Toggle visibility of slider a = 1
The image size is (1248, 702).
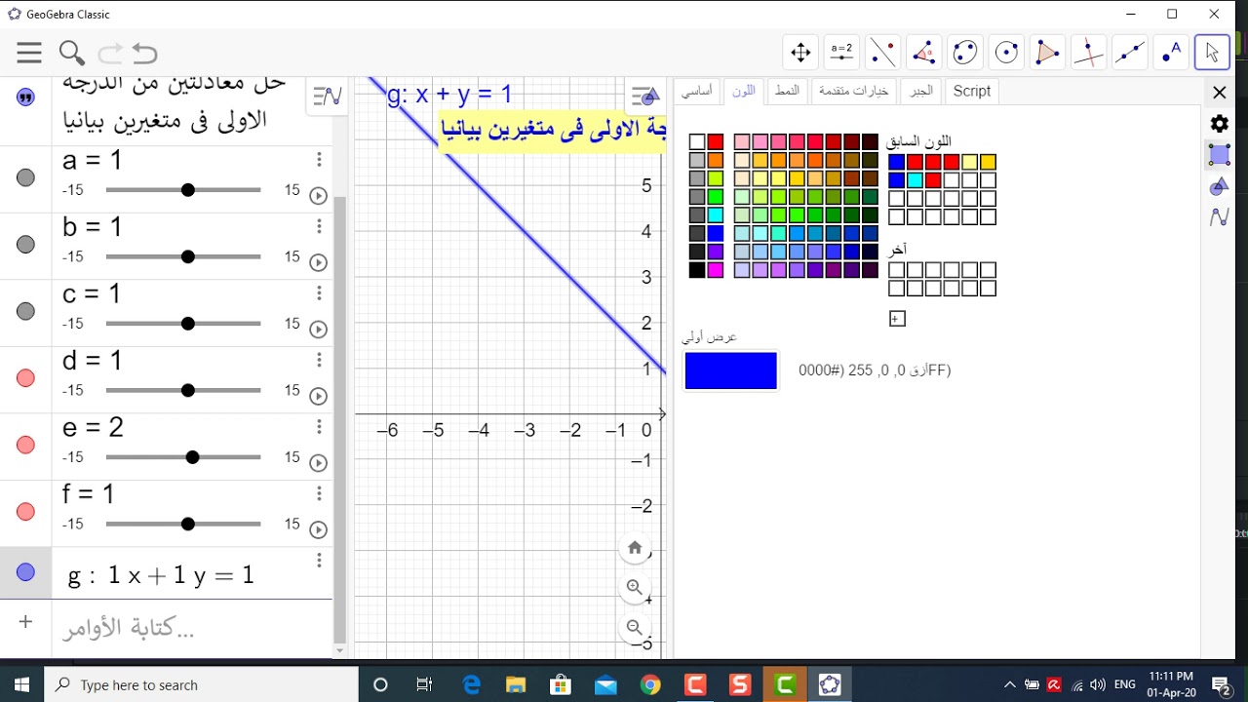pyautogui.click(x=26, y=177)
